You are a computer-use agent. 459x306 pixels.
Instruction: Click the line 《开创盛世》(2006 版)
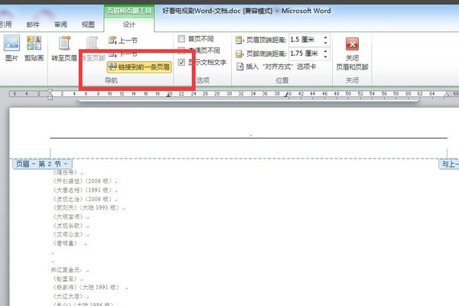point(84,181)
